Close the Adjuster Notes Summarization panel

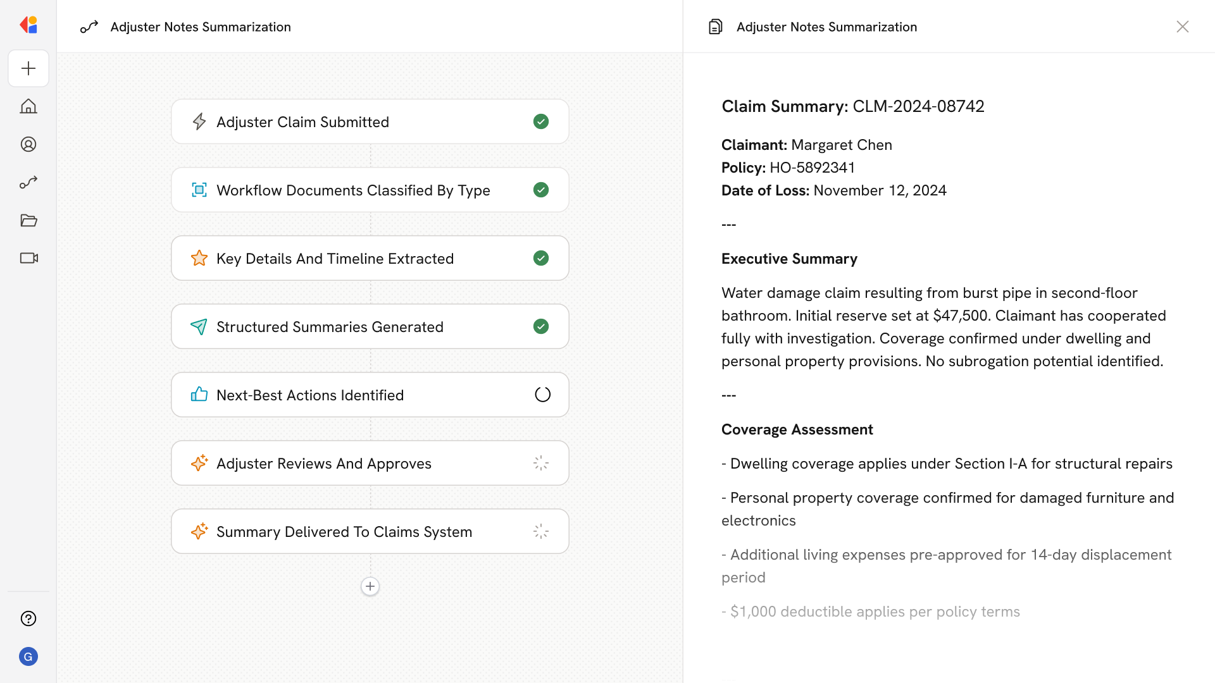1182,27
